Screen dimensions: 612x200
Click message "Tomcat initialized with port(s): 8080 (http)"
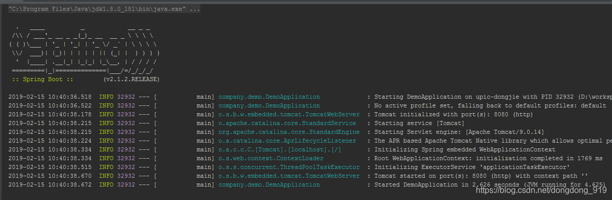tap(454, 114)
